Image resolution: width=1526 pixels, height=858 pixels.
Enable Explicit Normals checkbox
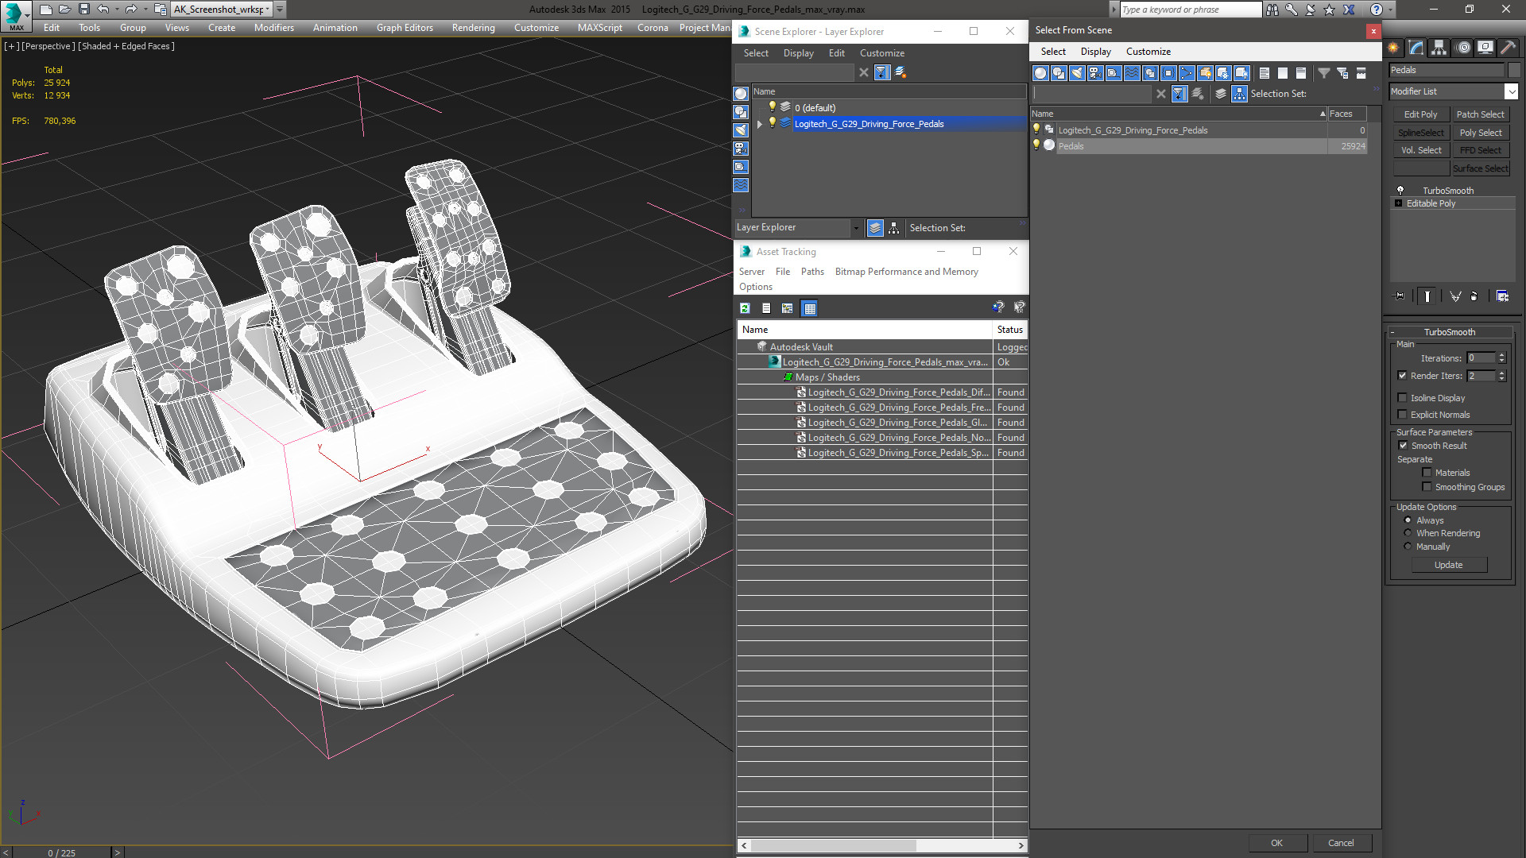point(1402,415)
